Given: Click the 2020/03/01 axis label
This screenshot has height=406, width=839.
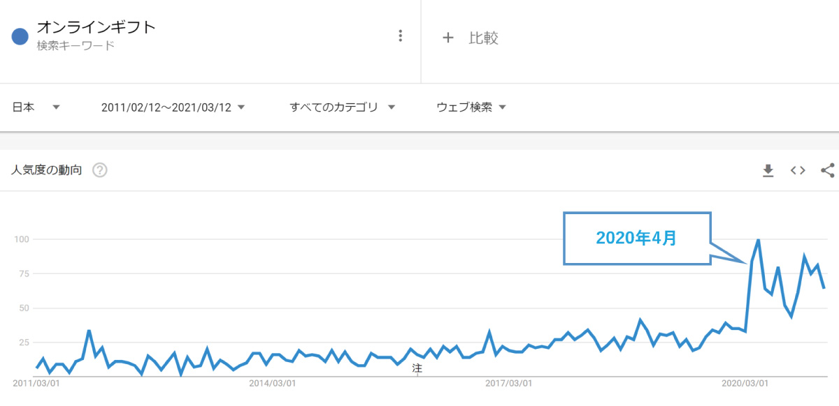Looking at the screenshot, I should tap(745, 383).
